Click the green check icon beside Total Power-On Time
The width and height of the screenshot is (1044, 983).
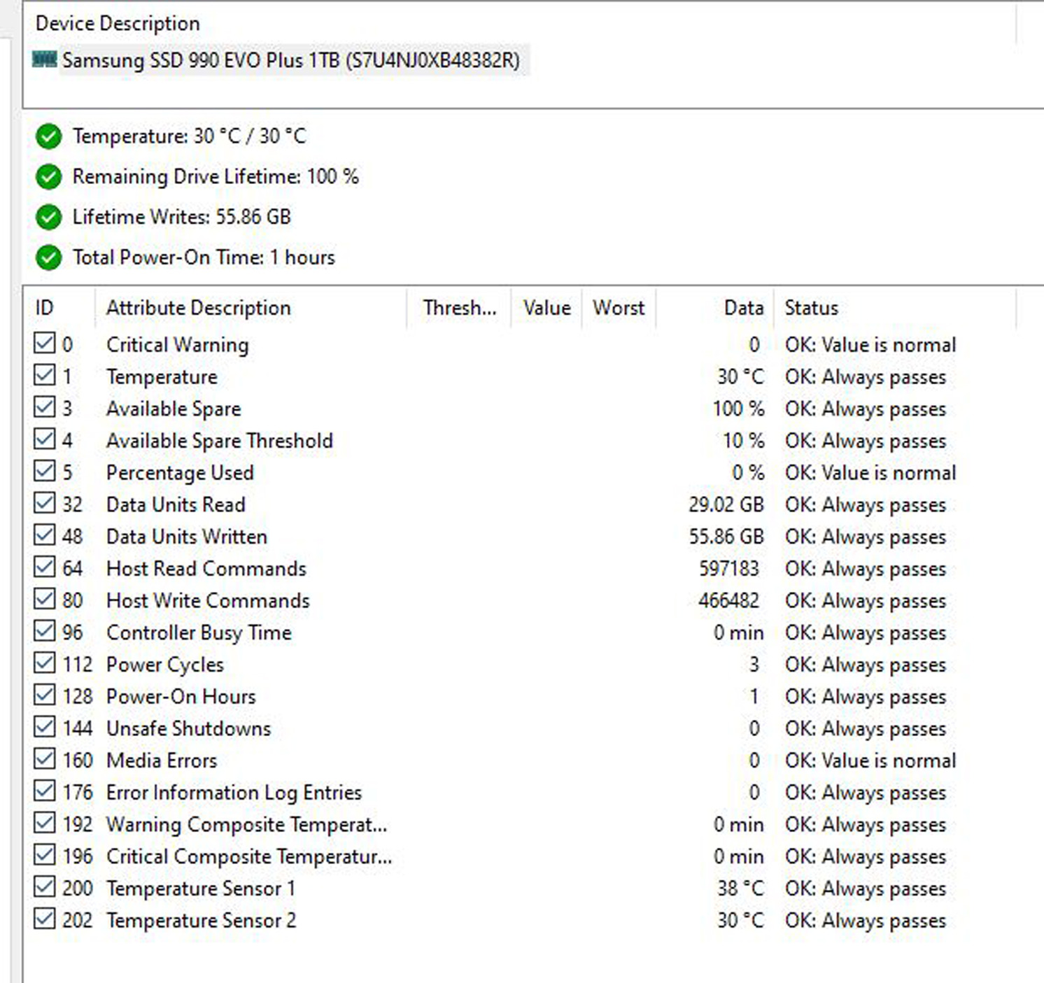tap(48, 258)
